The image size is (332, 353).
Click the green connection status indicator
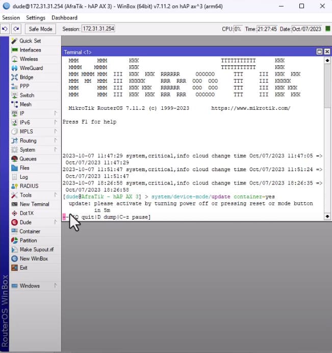coord(328,29)
